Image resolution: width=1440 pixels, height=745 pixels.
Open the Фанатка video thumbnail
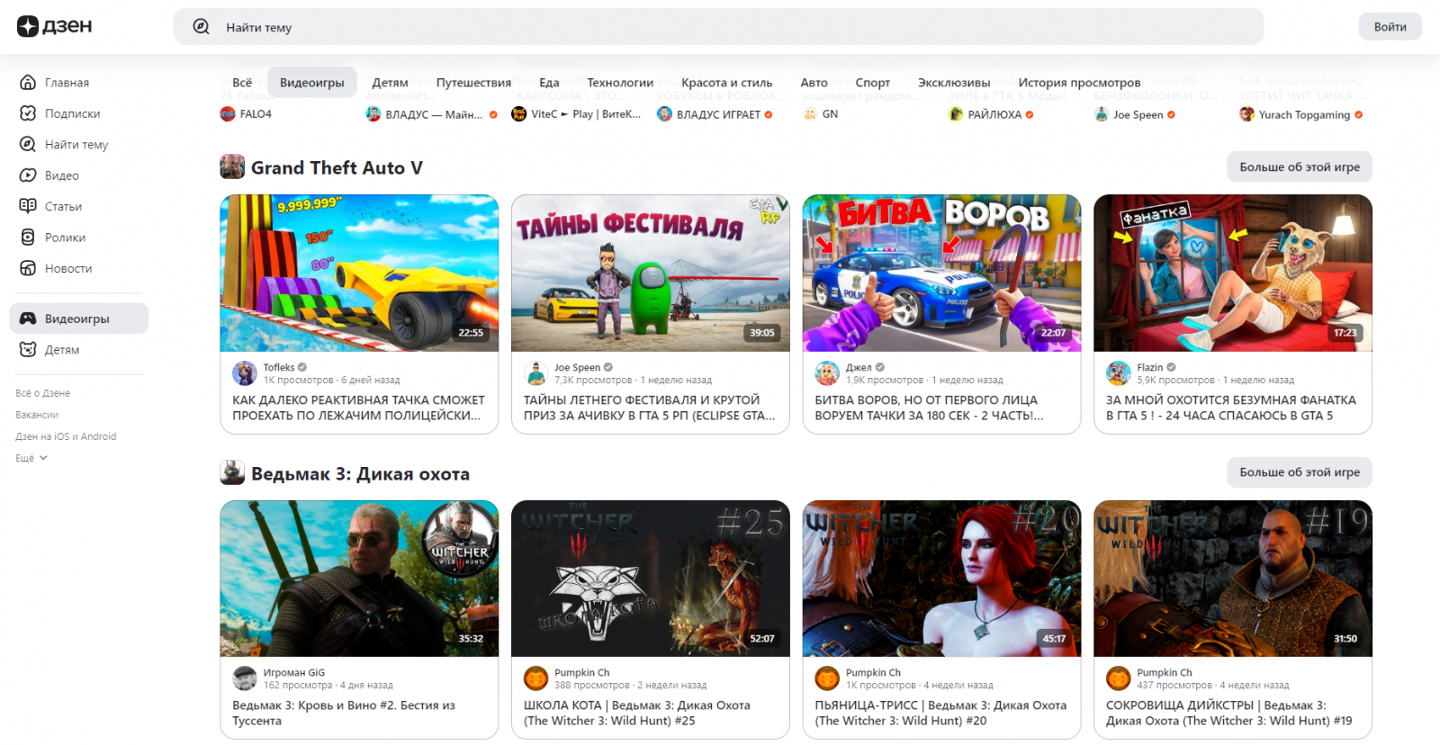tap(1233, 274)
